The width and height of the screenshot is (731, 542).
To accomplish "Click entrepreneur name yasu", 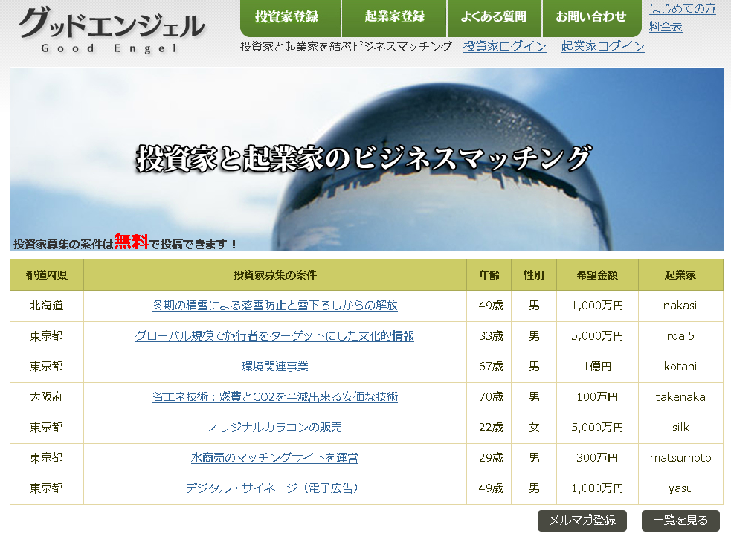I will pyautogui.click(x=680, y=488).
